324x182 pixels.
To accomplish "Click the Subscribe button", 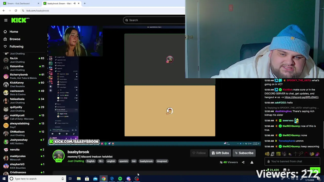I will [244, 153].
